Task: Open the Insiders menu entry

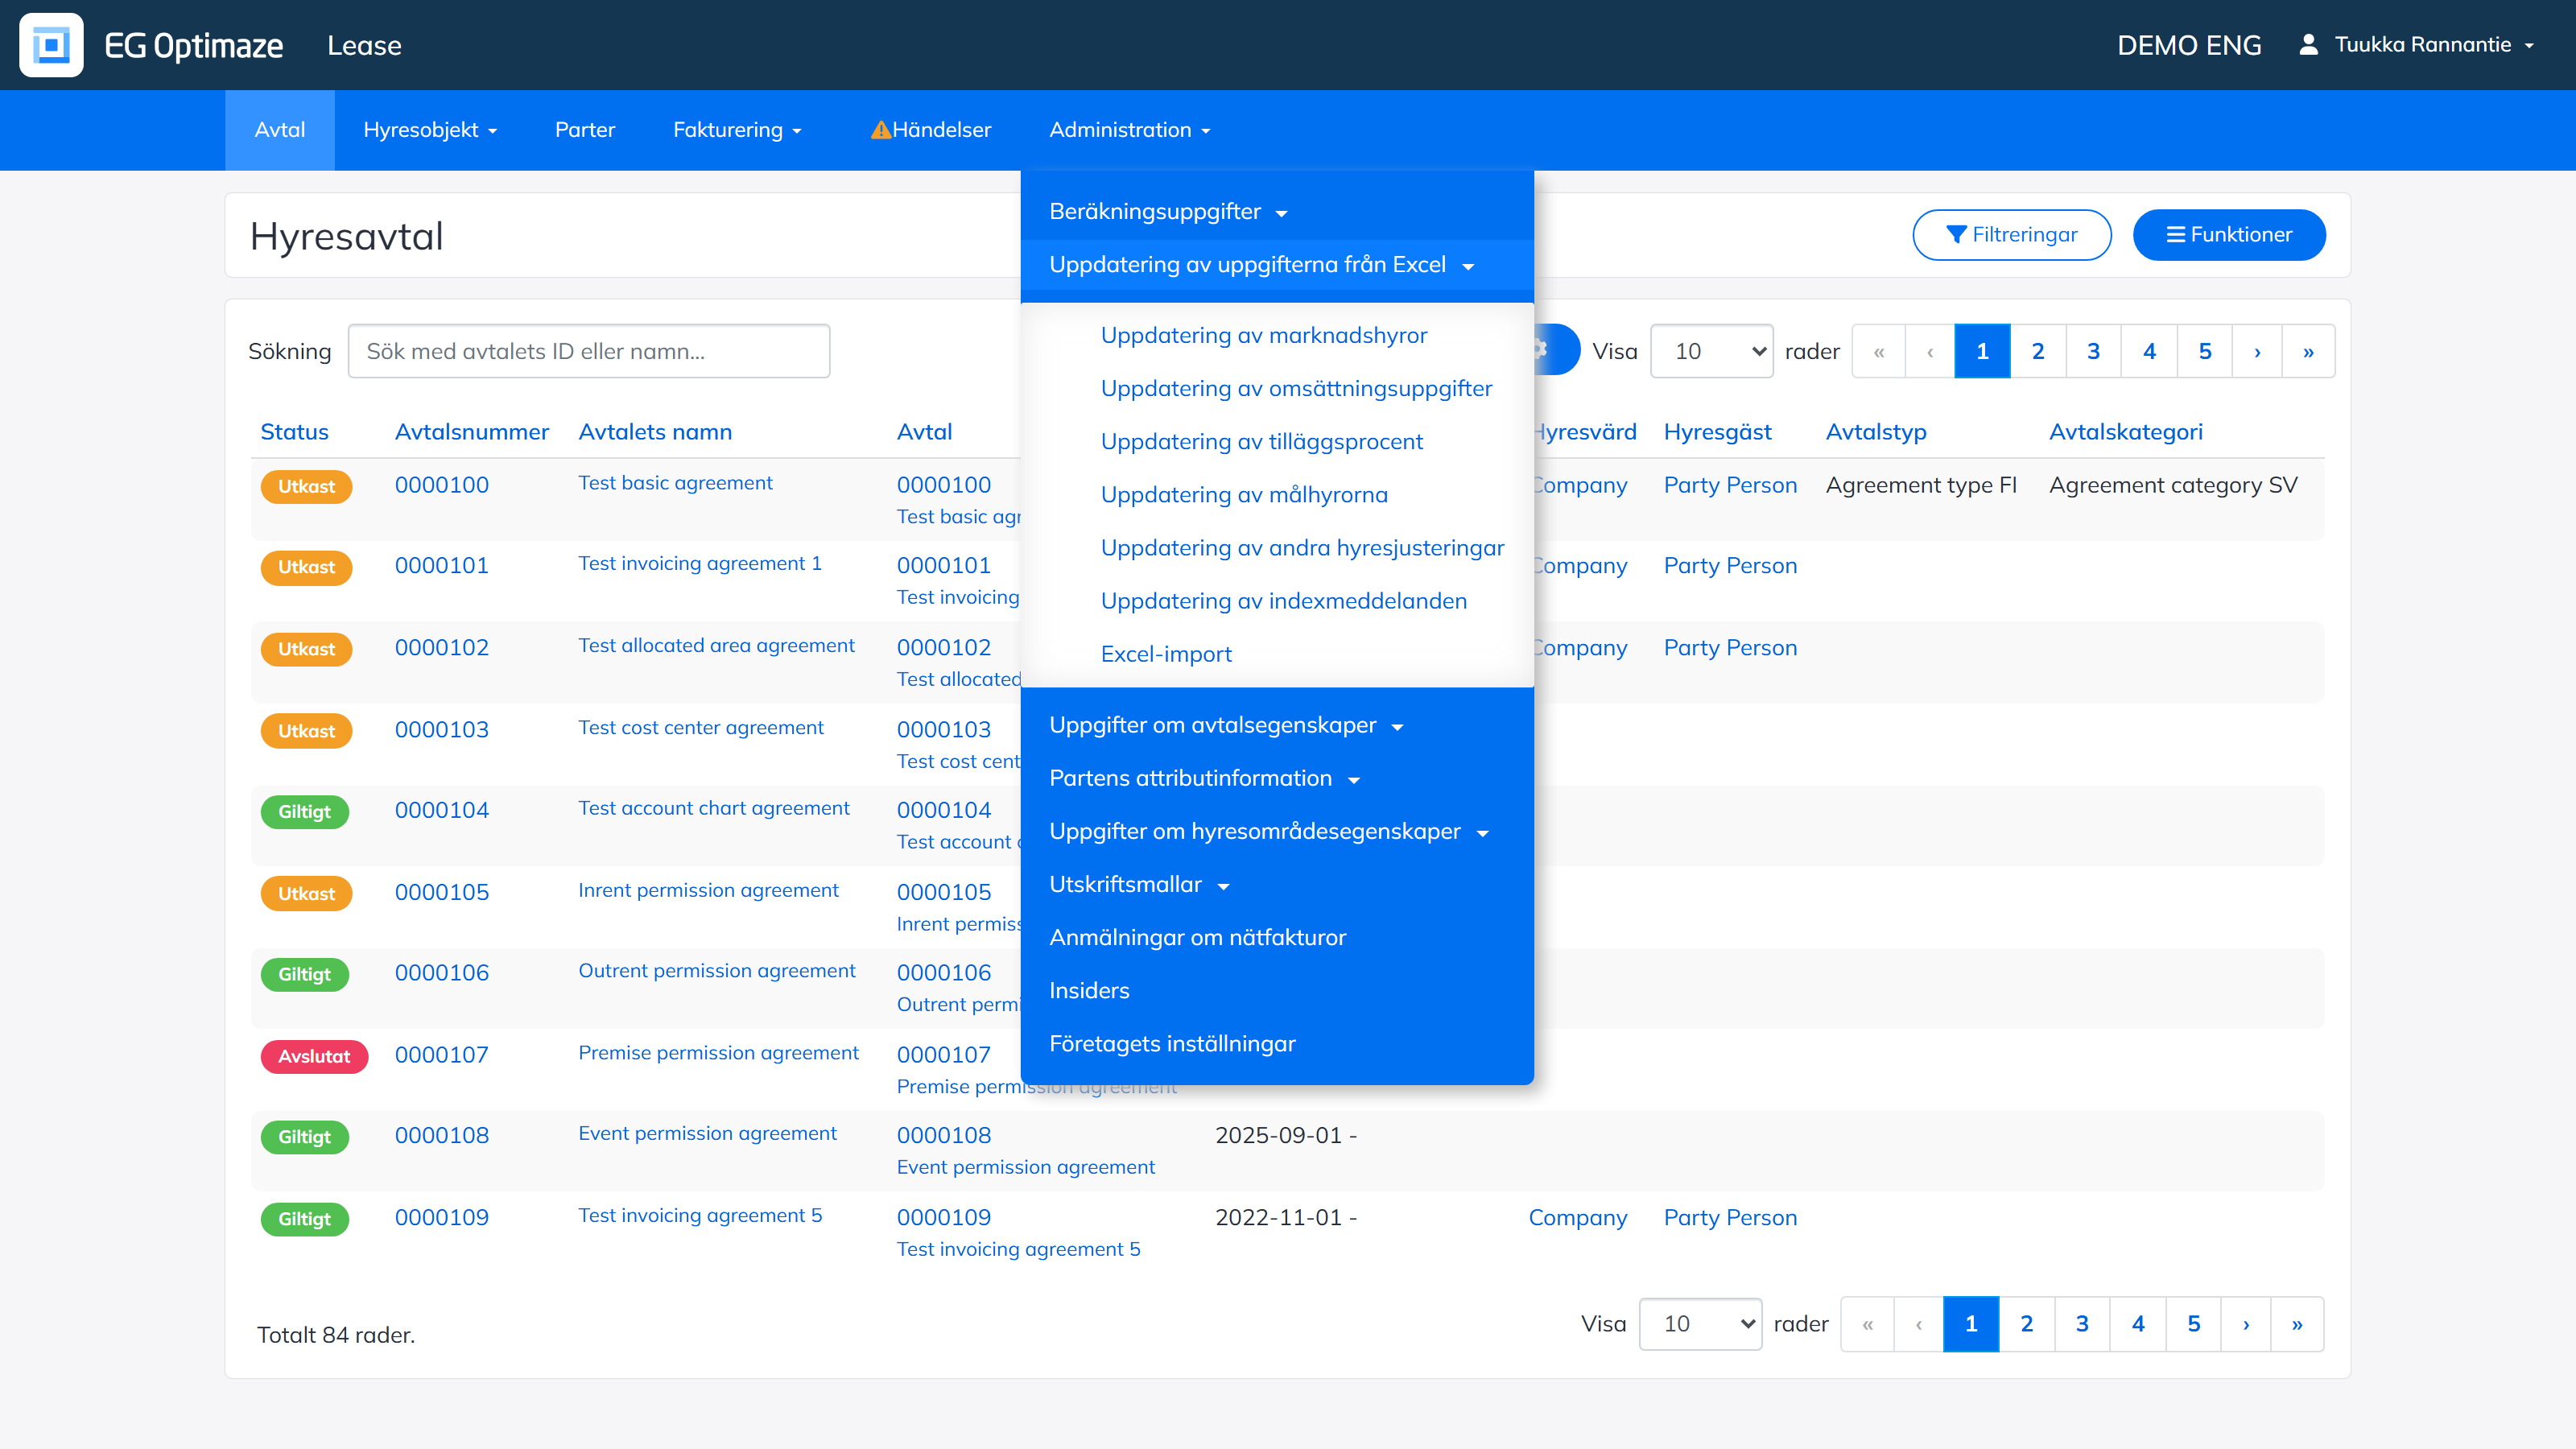Action: click(x=1089, y=991)
